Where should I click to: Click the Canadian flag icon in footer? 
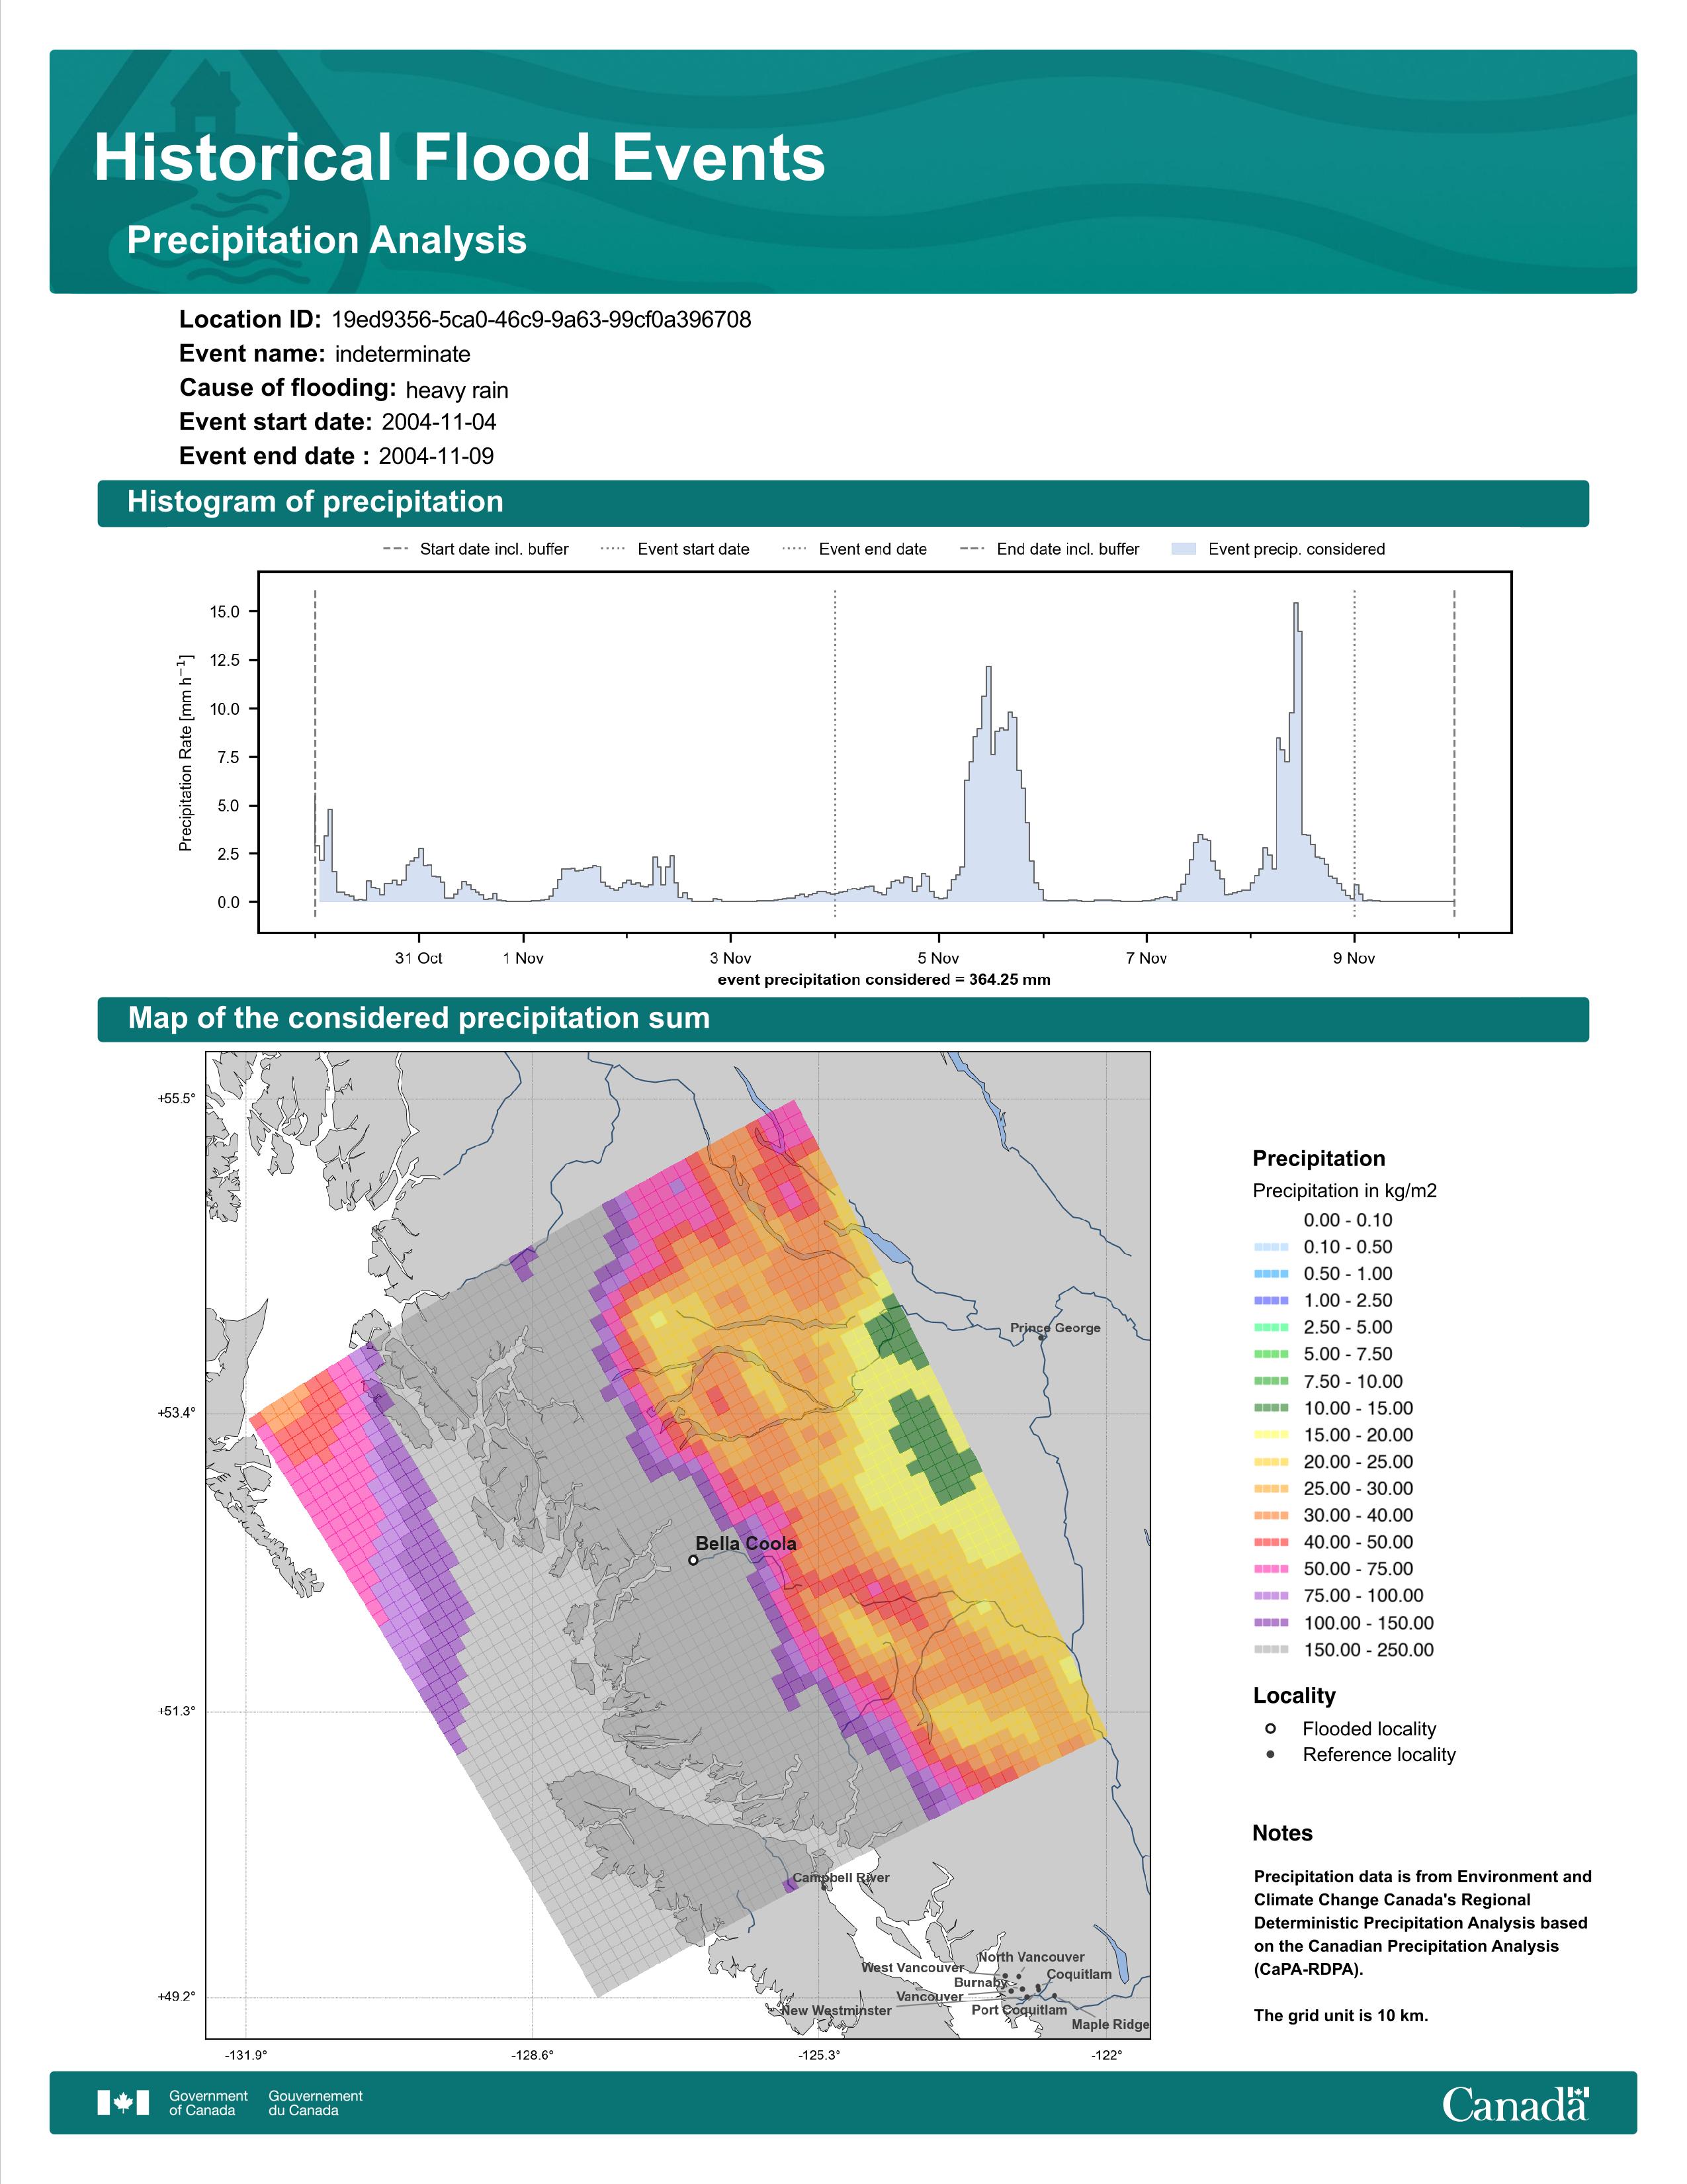123,2103
